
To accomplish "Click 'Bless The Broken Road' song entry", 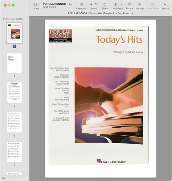I will [60, 68].
